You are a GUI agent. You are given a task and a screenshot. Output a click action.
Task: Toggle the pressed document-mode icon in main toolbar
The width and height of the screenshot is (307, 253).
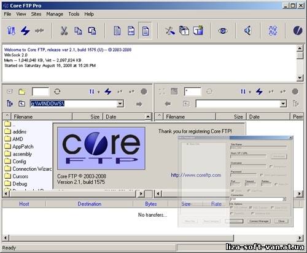(146, 31)
